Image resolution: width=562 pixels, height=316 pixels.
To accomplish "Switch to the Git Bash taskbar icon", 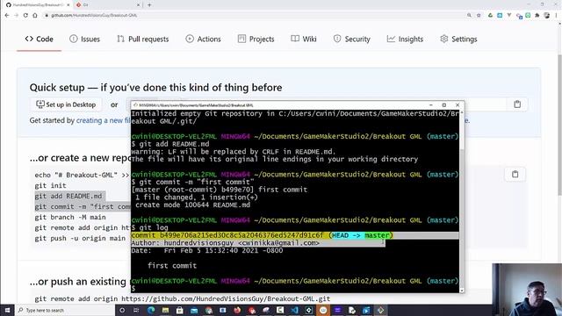I will [380, 310].
